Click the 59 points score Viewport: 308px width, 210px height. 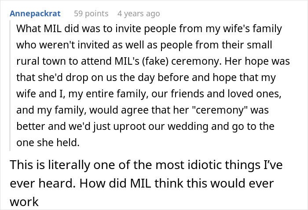[91, 14]
